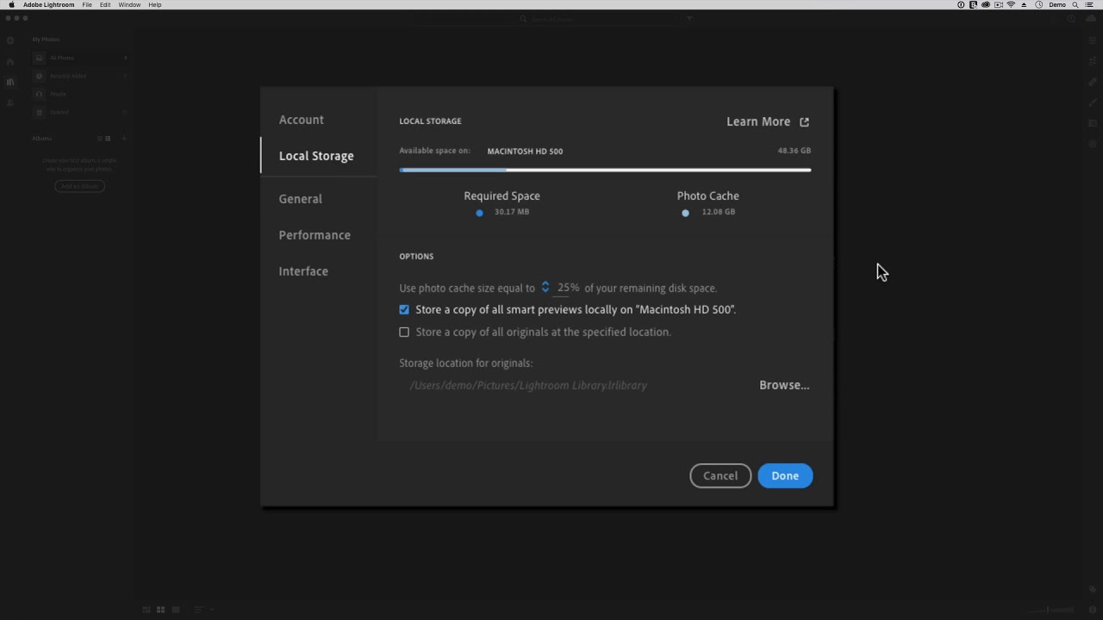Switch to square grid view at bottom

click(x=160, y=610)
